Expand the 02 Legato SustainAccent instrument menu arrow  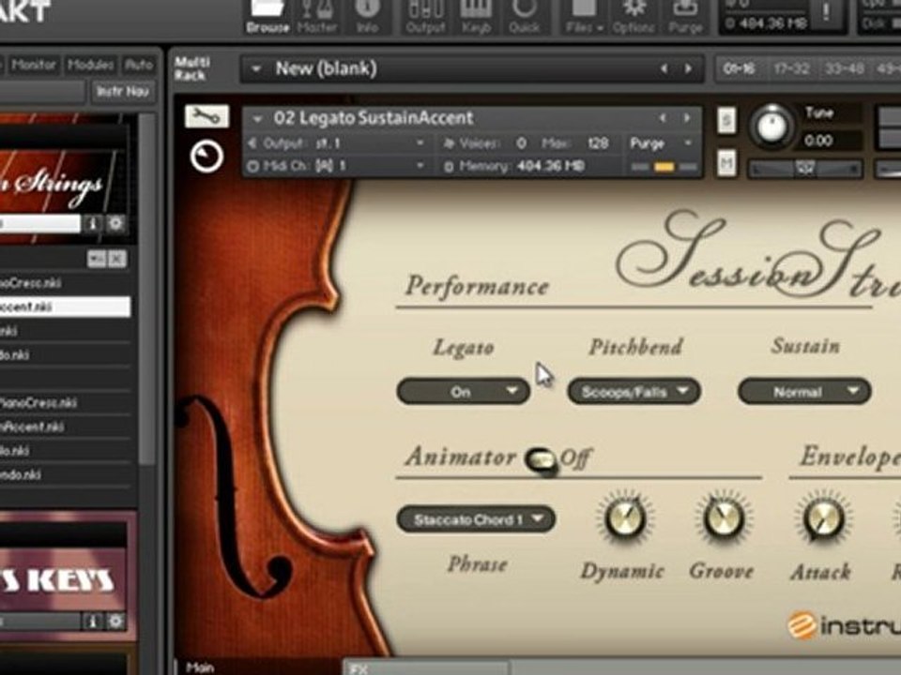tap(257, 119)
